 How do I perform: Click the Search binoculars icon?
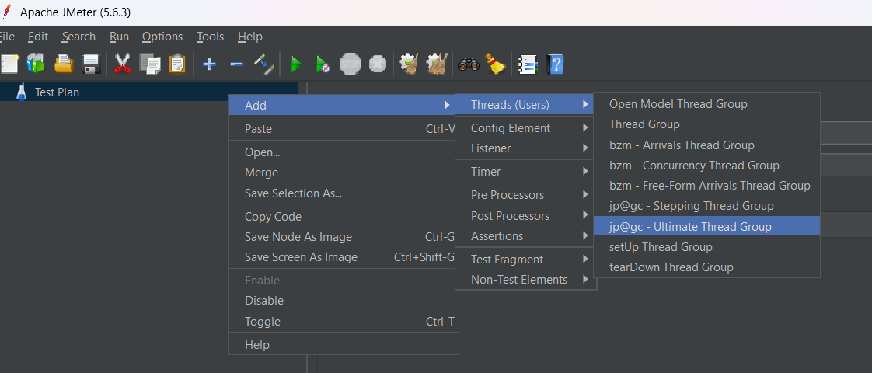click(x=469, y=64)
